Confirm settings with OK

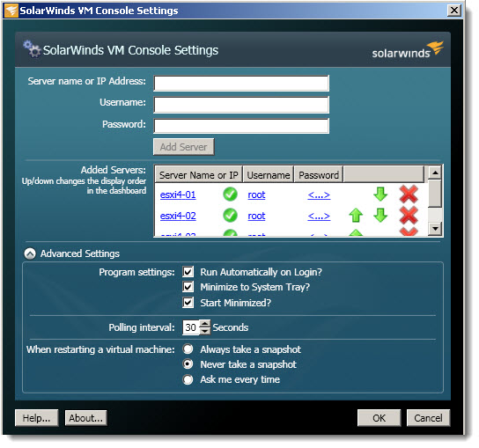click(x=379, y=418)
